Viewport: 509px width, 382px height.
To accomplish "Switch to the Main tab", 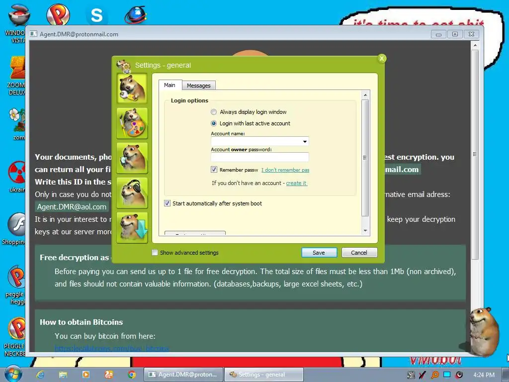I will click(x=170, y=85).
